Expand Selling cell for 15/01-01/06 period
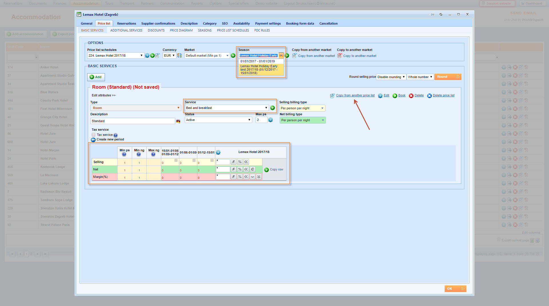This screenshot has width=549, height=306. point(176,160)
